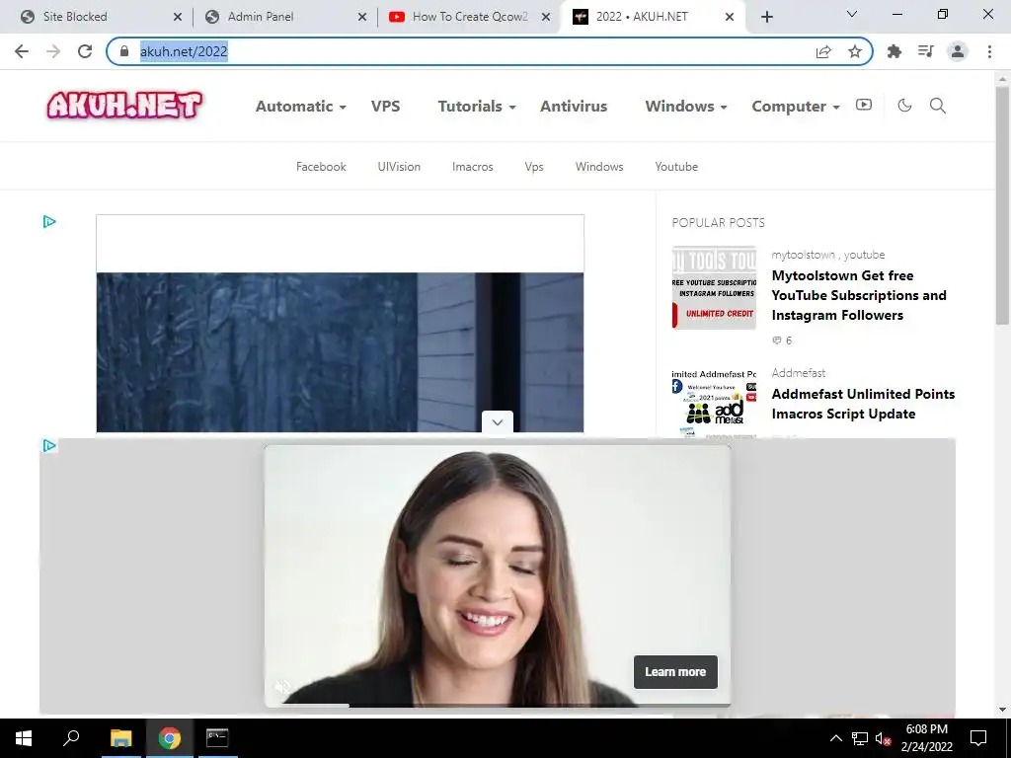This screenshot has width=1011, height=758.
Task: Click the page vertical scrollbar
Action: (1003, 205)
